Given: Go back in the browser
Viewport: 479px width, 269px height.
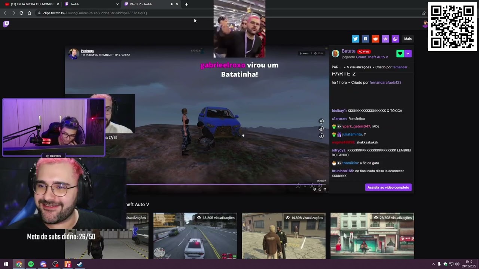Looking at the screenshot, I should tap(5, 13).
